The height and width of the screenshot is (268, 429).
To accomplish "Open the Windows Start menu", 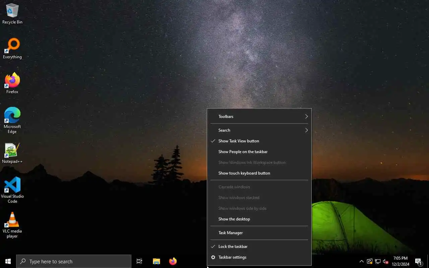I will [x=8, y=261].
